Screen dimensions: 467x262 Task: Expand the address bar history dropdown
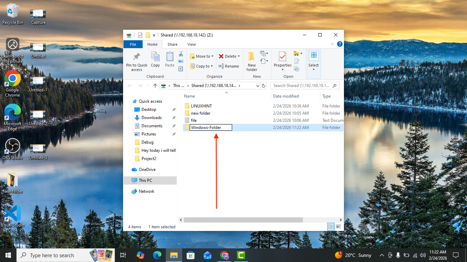257,86
